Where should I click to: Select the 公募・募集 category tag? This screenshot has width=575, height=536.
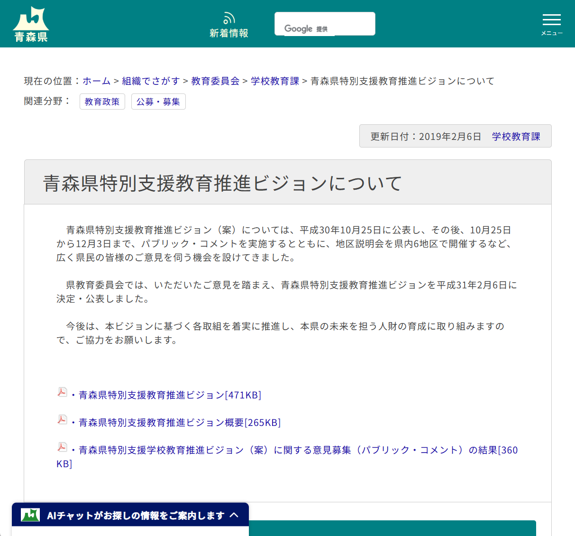coord(158,101)
